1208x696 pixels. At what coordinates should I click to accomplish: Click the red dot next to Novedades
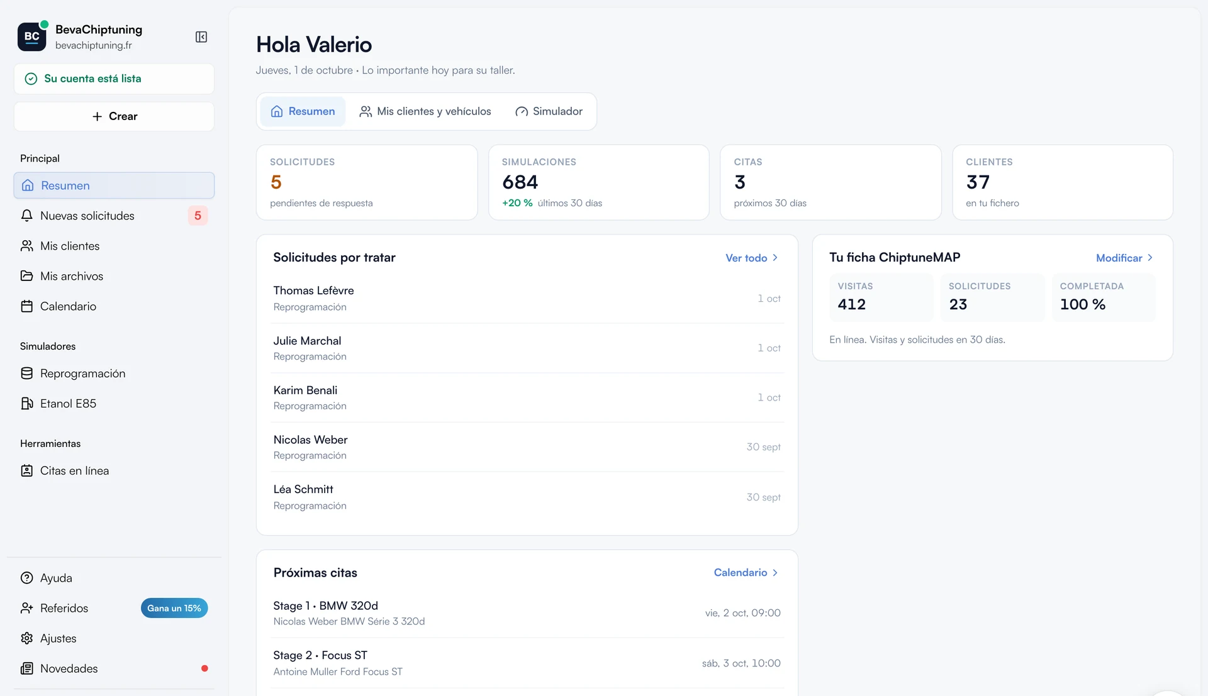coord(204,668)
